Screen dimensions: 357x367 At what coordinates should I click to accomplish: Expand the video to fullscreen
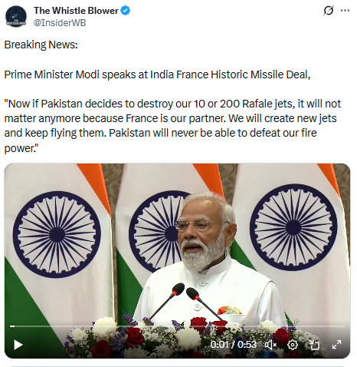336,345
